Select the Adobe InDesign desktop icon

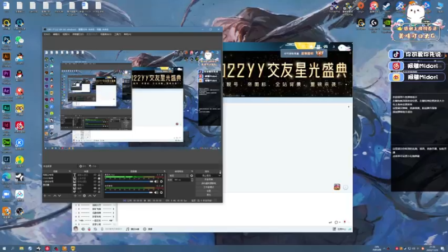(6, 125)
